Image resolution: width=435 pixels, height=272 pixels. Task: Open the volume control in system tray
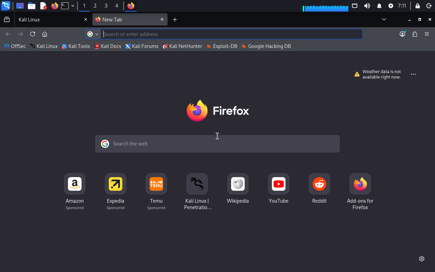tap(367, 6)
